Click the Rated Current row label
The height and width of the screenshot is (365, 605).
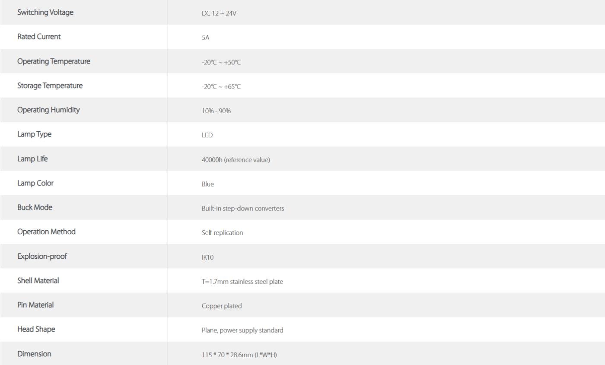point(39,37)
